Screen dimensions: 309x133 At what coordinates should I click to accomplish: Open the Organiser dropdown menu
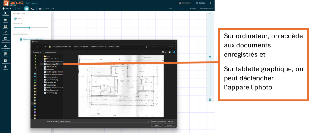point(37,52)
